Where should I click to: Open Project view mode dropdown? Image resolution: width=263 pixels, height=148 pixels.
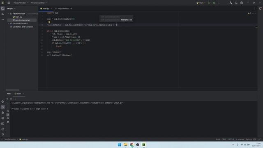[x=11, y=9]
